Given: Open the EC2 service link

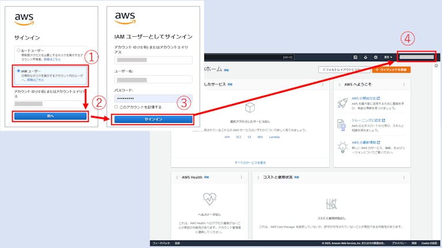Looking at the screenshot, I should click(x=239, y=137).
